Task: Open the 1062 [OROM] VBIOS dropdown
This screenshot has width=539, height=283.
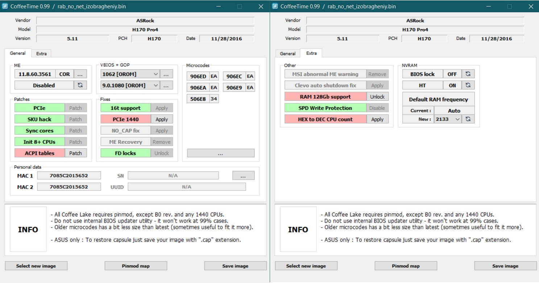Action: [130, 74]
